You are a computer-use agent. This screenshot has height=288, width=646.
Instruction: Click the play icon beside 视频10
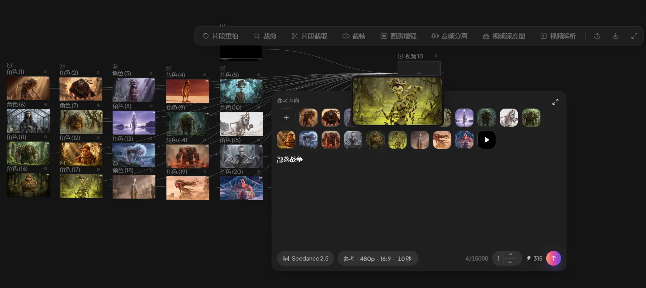click(x=400, y=56)
